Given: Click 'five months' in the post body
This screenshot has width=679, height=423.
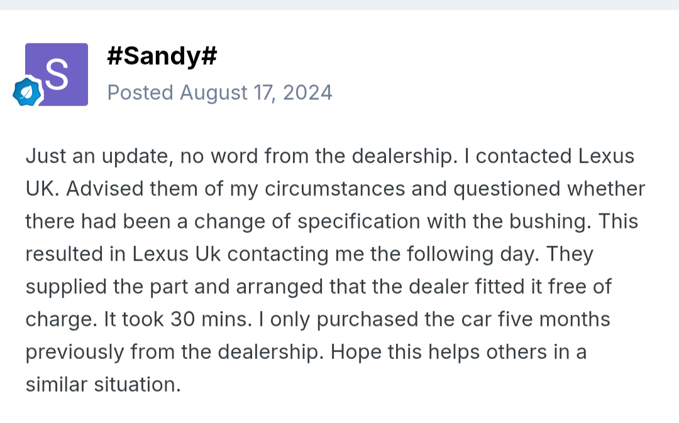Looking at the screenshot, I should pyautogui.click(x=554, y=319).
